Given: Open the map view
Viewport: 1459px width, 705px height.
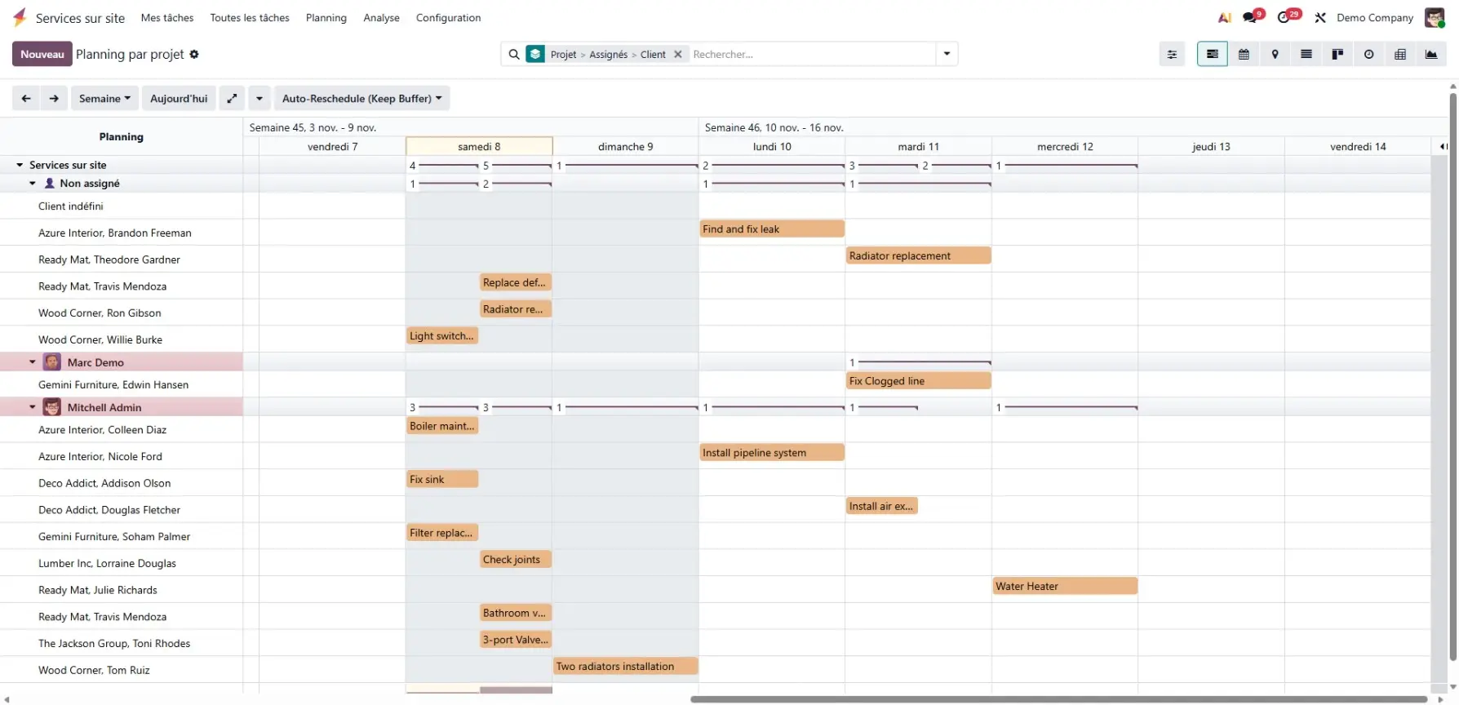Looking at the screenshot, I should (1275, 55).
